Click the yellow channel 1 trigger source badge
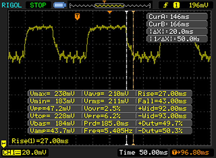 (x=176, y=5)
